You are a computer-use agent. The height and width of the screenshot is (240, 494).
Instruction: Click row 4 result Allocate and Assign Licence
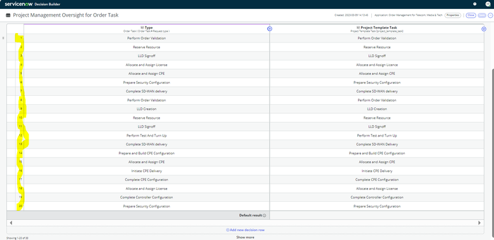pos(377,65)
